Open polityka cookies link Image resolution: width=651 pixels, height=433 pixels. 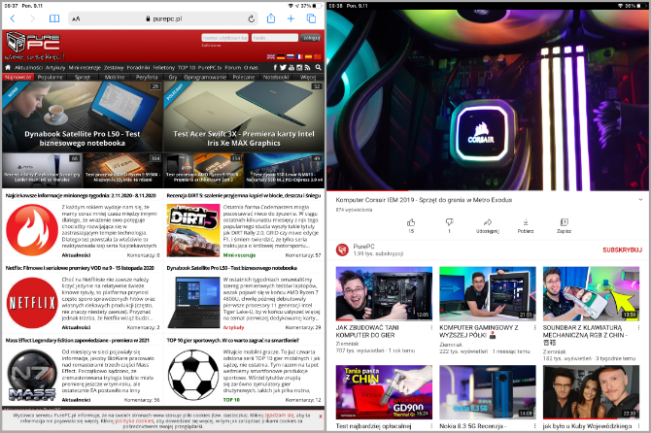coord(134,421)
